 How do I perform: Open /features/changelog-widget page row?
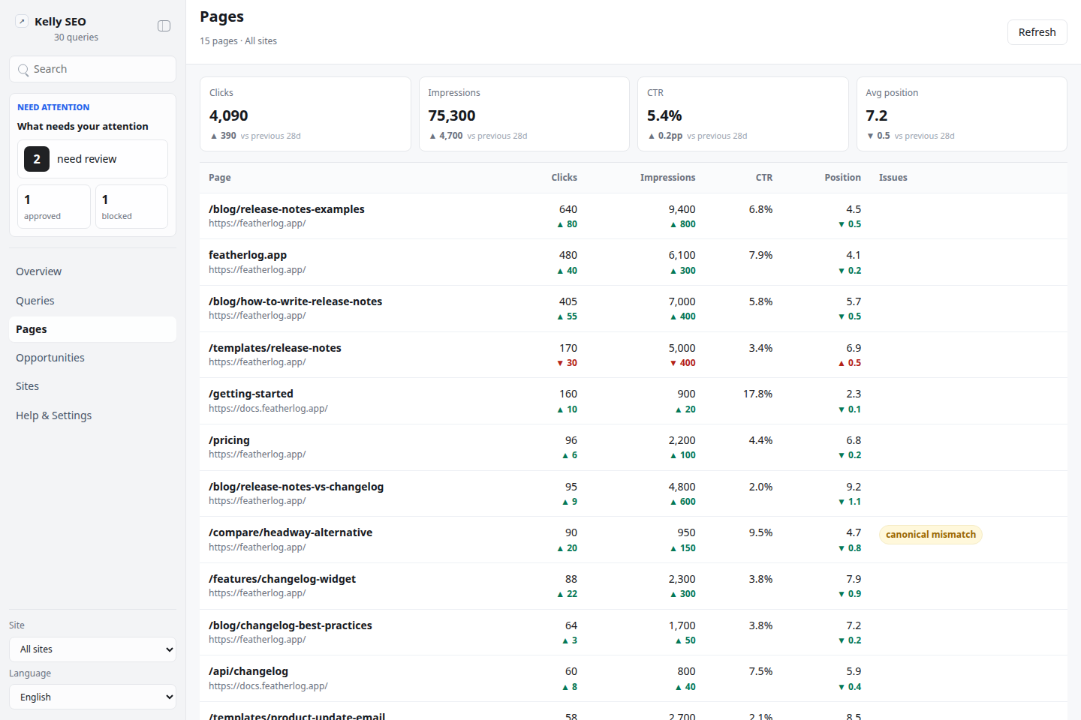click(634, 586)
